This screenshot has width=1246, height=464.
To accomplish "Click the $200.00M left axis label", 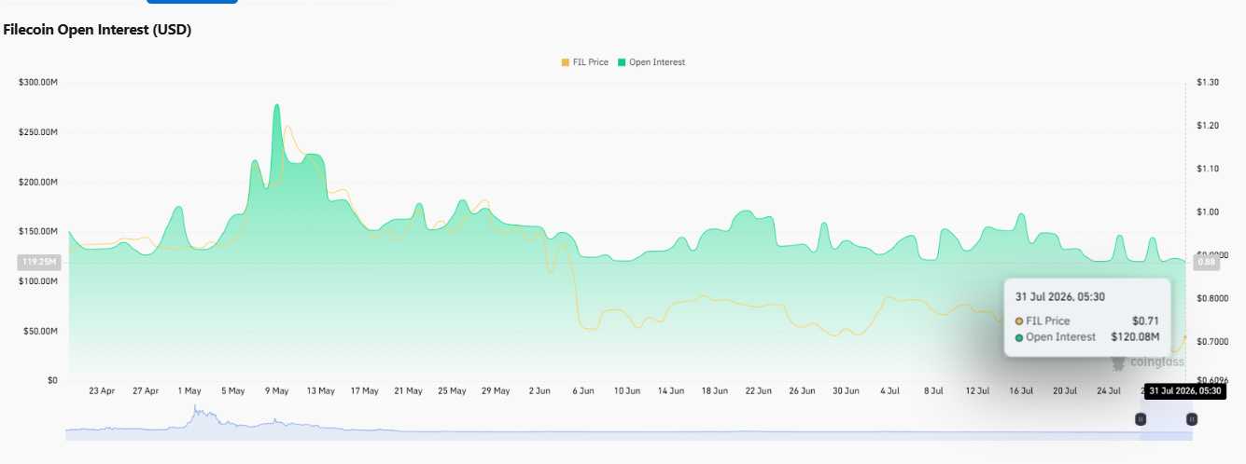I will (x=38, y=182).
